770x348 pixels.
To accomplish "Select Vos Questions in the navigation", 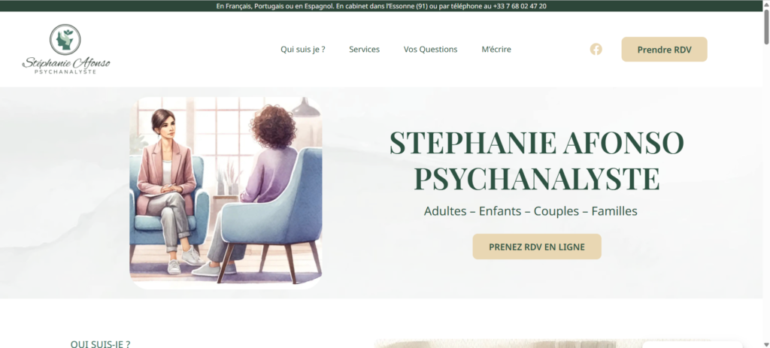I will tap(431, 49).
